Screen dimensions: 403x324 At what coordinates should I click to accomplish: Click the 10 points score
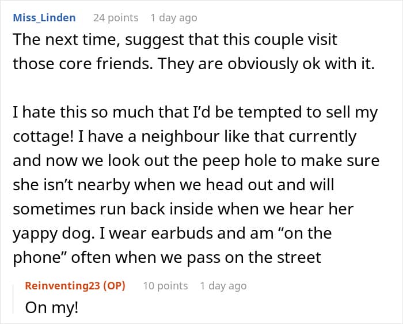[x=165, y=285]
